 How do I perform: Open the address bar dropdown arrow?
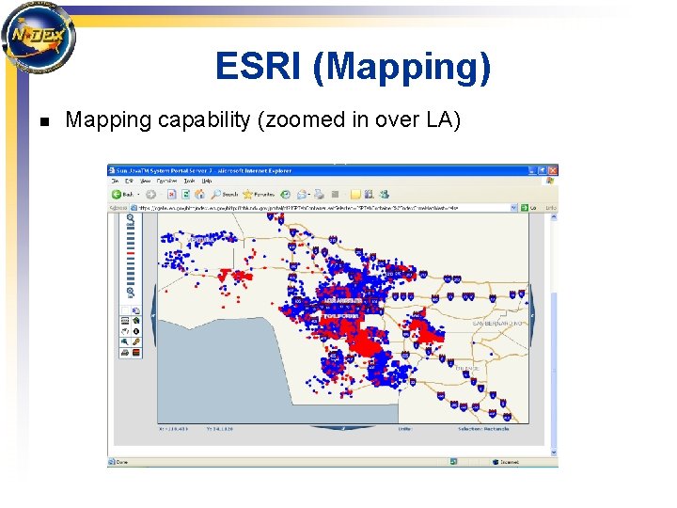pyautogui.click(x=513, y=208)
